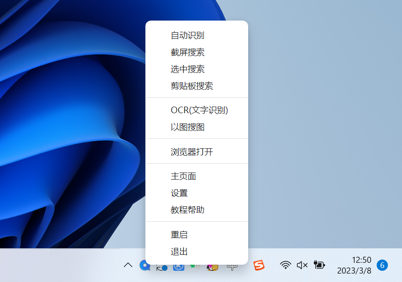Open the clock showing 12:50 2023/3/8
This screenshot has width=402, height=282.
354,265
